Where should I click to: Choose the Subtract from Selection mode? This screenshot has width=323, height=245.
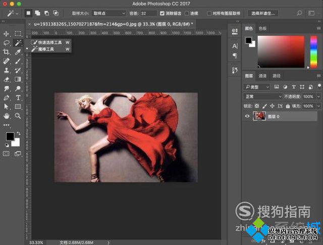(47, 13)
